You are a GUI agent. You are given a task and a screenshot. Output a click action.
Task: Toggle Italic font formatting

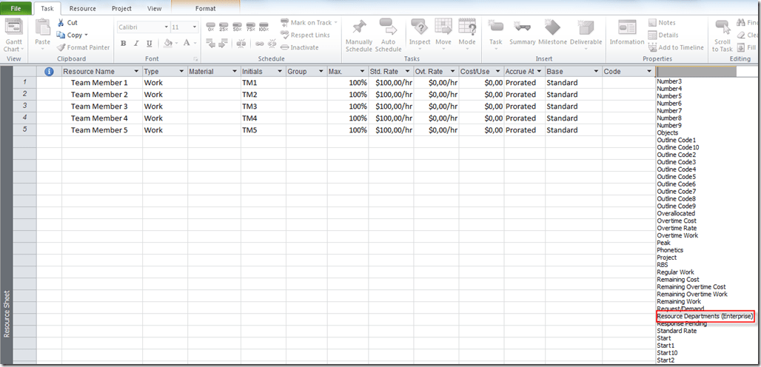pyautogui.click(x=136, y=44)
